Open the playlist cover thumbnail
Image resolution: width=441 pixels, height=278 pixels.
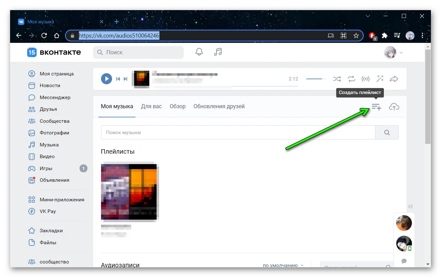[129, 191]
